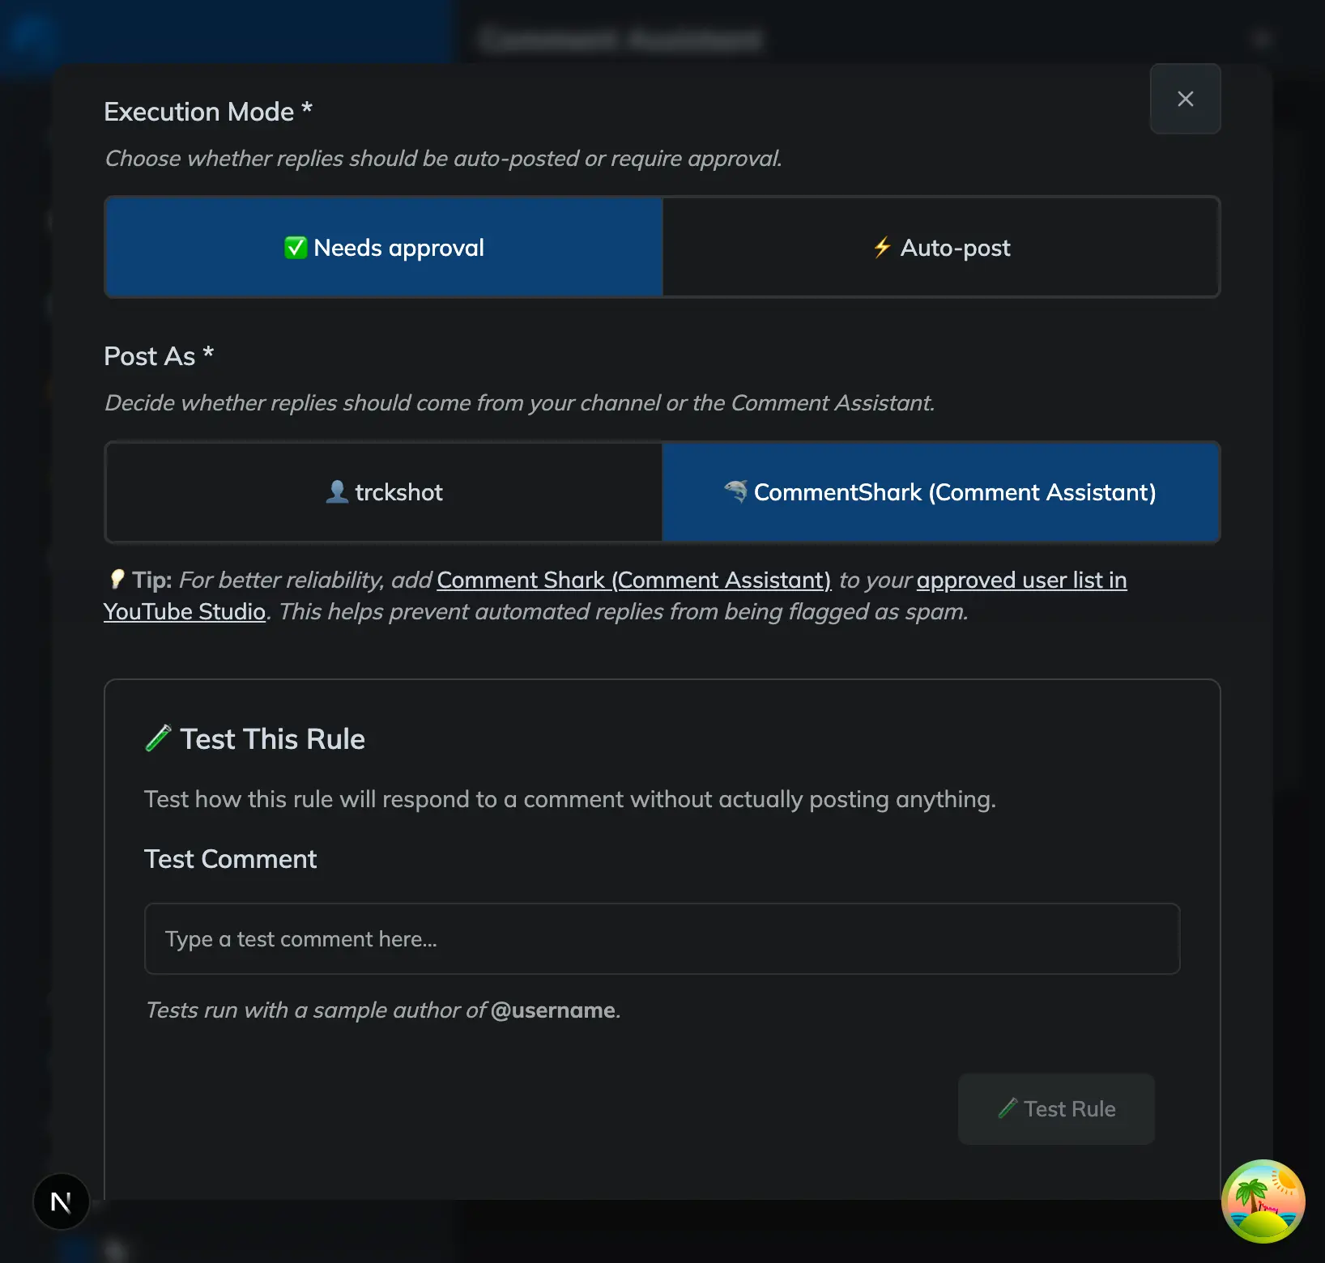
Task: Open approved user list in YouTube Studio link
Action: click(x=1022, y=580)
